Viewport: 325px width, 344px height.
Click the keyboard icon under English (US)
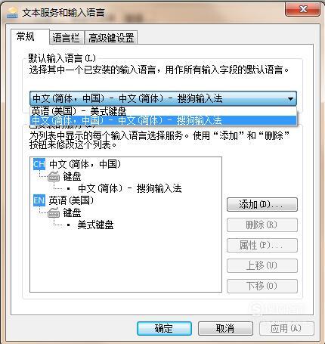coord(54,212)
